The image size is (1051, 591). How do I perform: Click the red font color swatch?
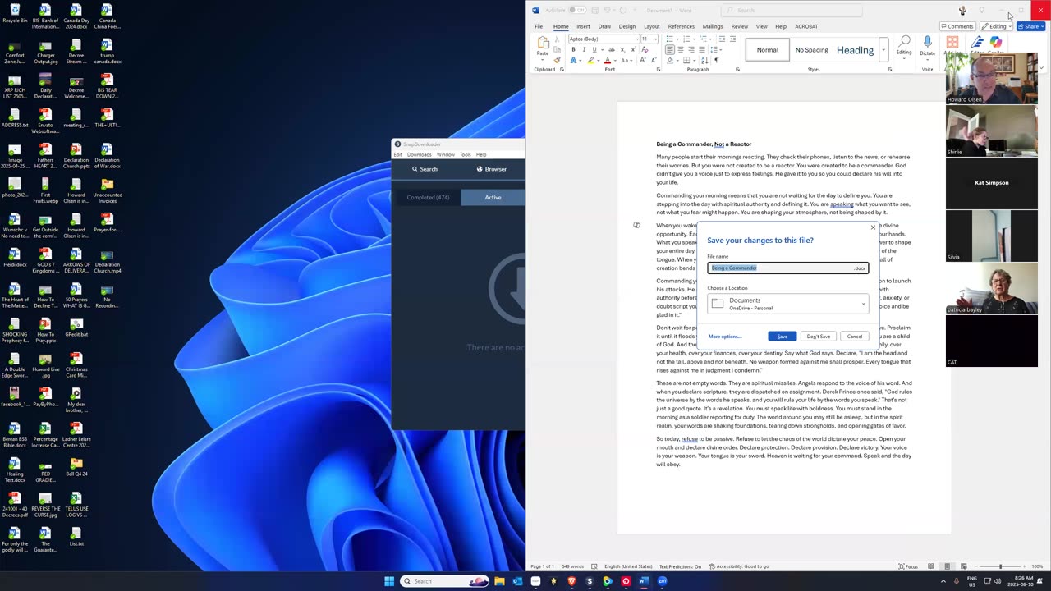click(x=608, y=60)
